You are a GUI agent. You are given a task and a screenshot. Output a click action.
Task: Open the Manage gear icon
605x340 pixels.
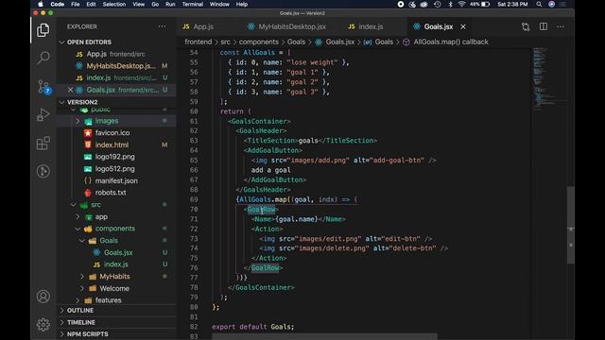pyautogui.click(x=43, y=325)
